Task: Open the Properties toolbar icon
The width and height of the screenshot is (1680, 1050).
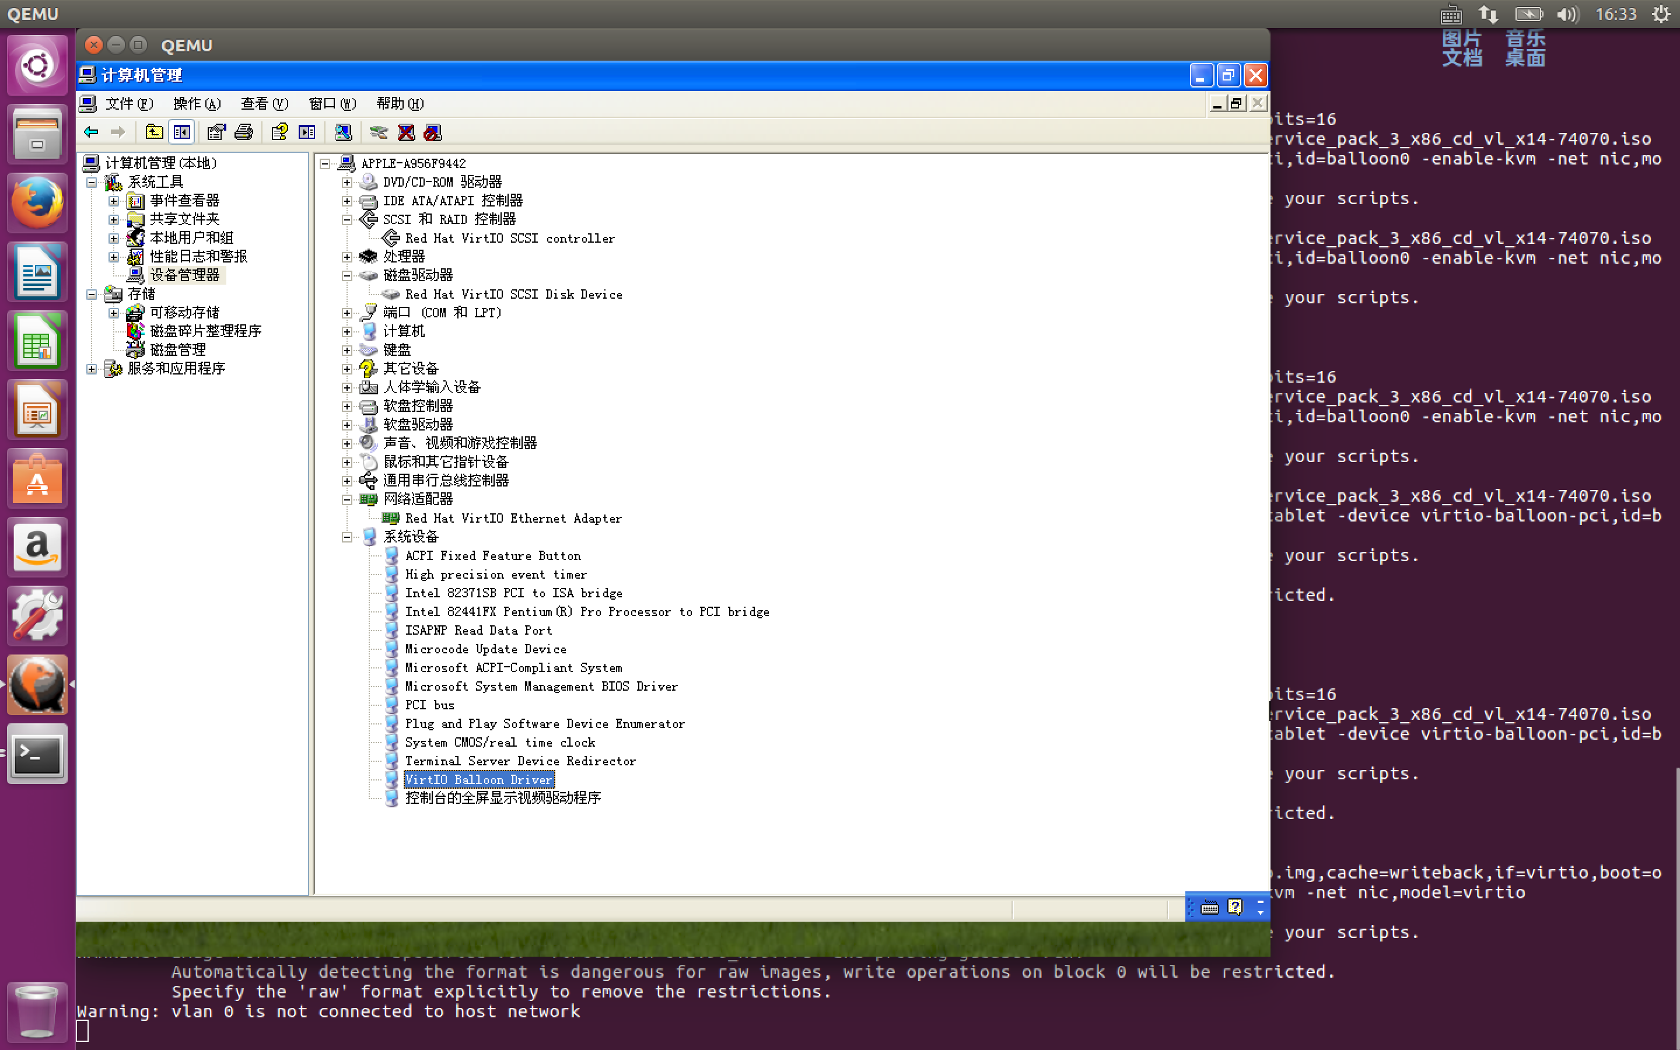Action: coord(216,132)
